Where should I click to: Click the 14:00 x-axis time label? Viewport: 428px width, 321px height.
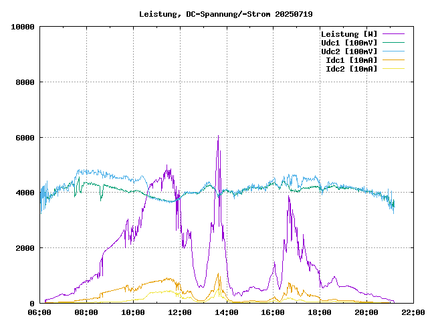(227, 312)
